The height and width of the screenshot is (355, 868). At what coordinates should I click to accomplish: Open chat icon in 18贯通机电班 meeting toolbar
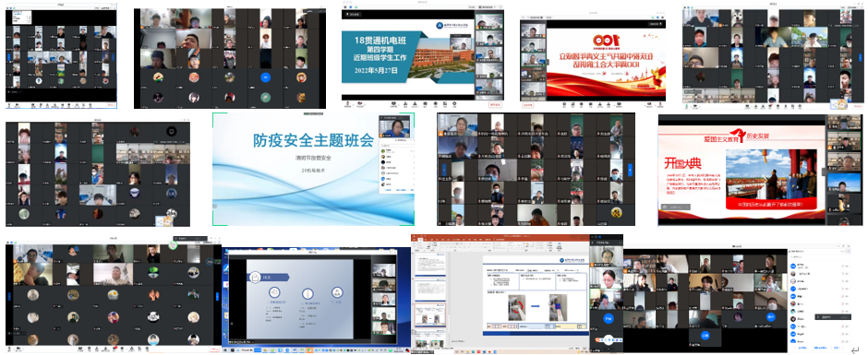point(425,104)
